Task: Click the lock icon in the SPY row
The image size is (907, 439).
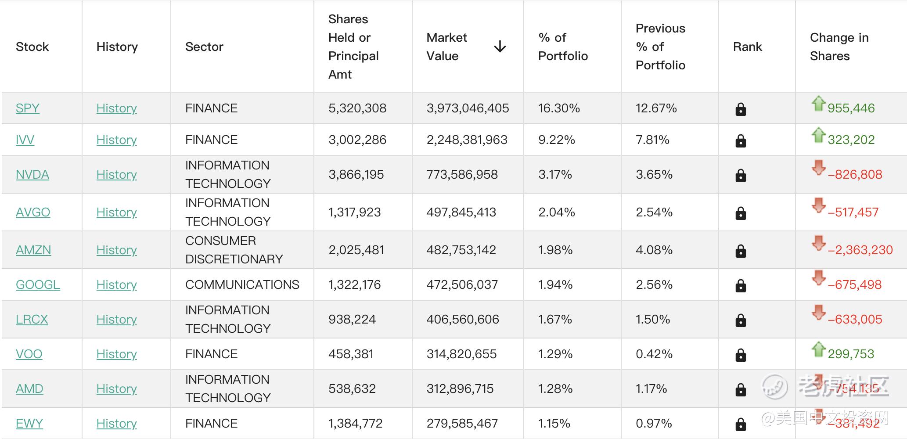Action: click(740, 109)
